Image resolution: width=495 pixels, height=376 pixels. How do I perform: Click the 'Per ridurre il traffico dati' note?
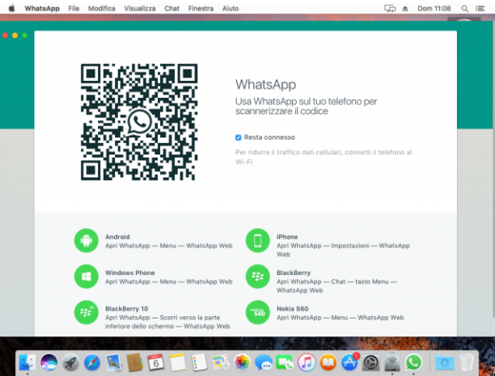[x=324, y=157]
